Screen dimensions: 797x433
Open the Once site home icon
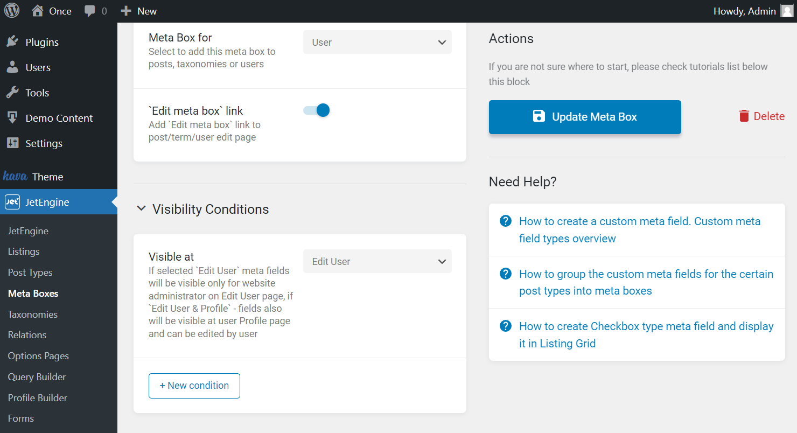[37, 11]
